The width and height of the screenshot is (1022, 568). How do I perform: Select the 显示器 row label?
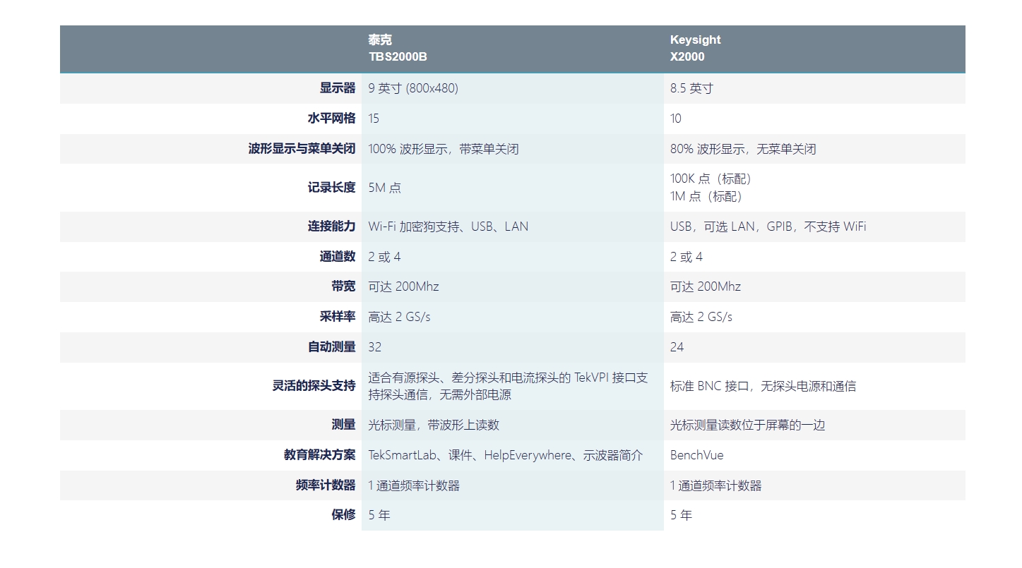coord(338,88)
